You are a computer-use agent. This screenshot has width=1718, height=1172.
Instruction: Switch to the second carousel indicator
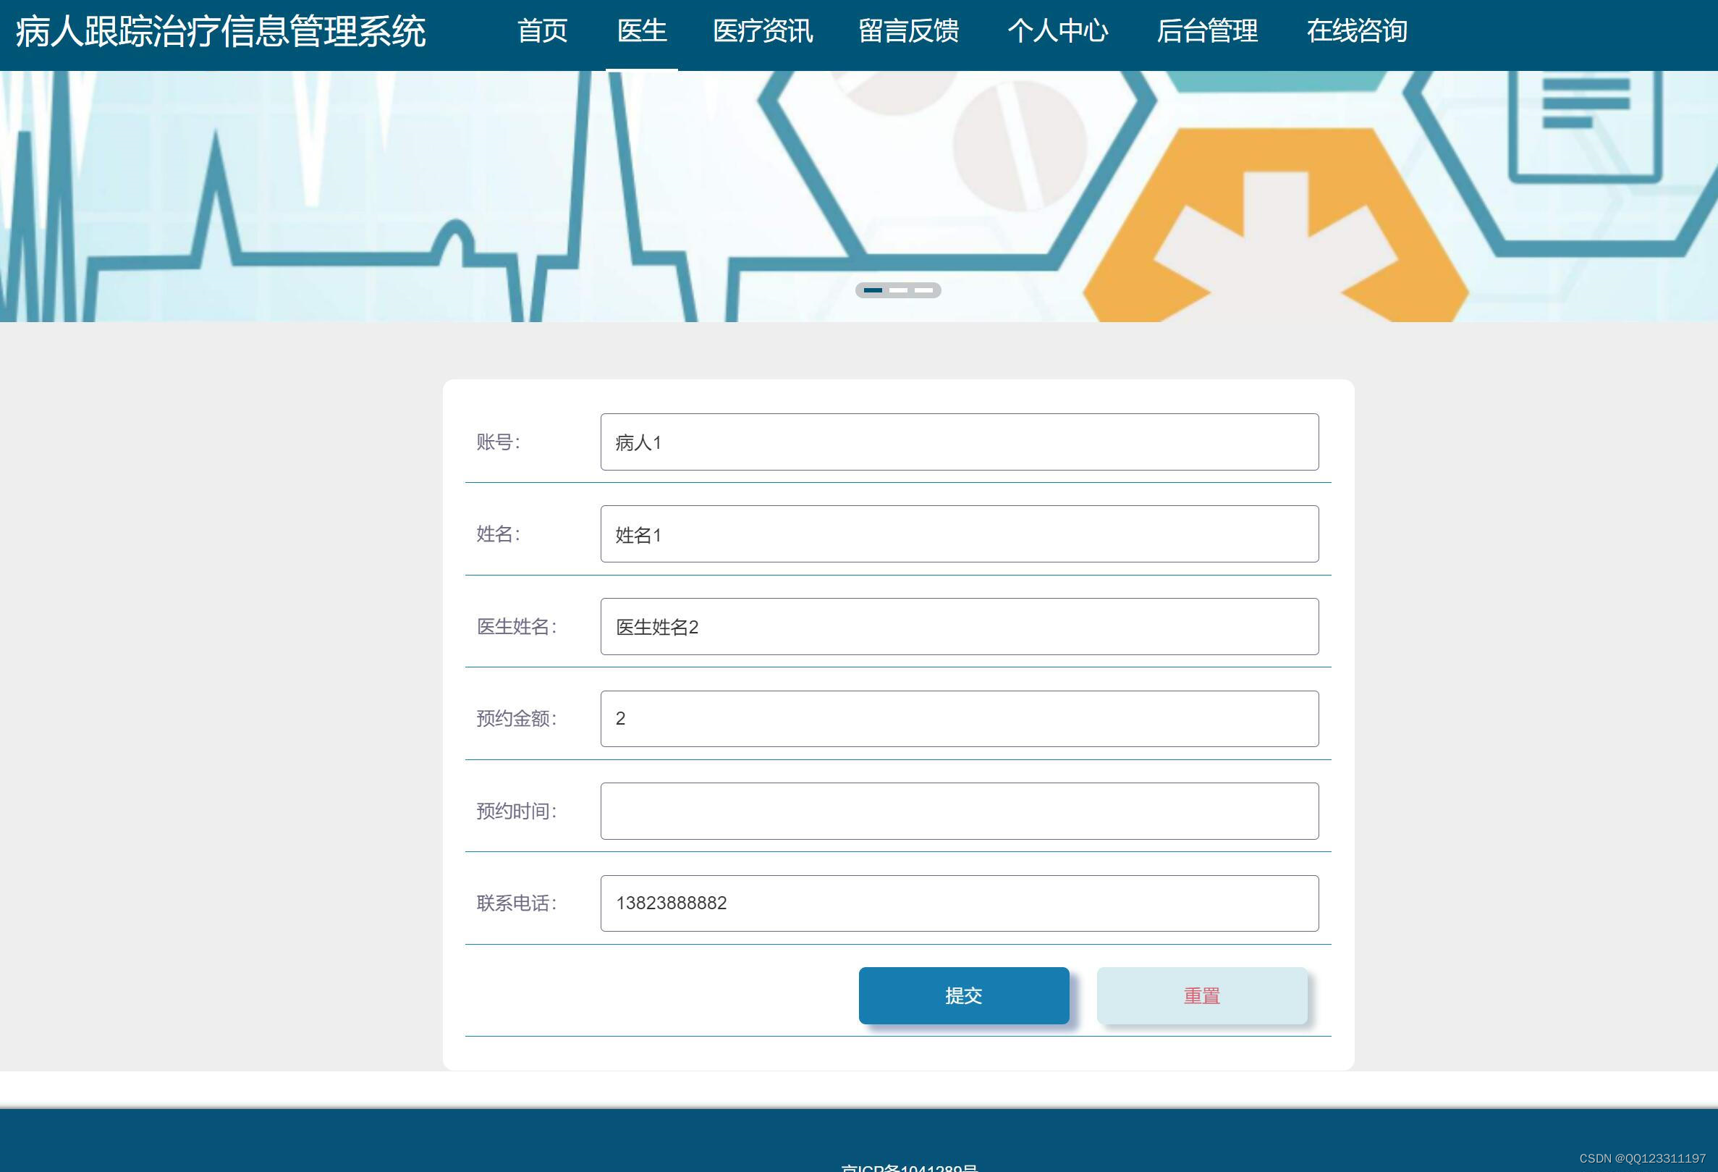pyautogui.click(x=898, y=290)
